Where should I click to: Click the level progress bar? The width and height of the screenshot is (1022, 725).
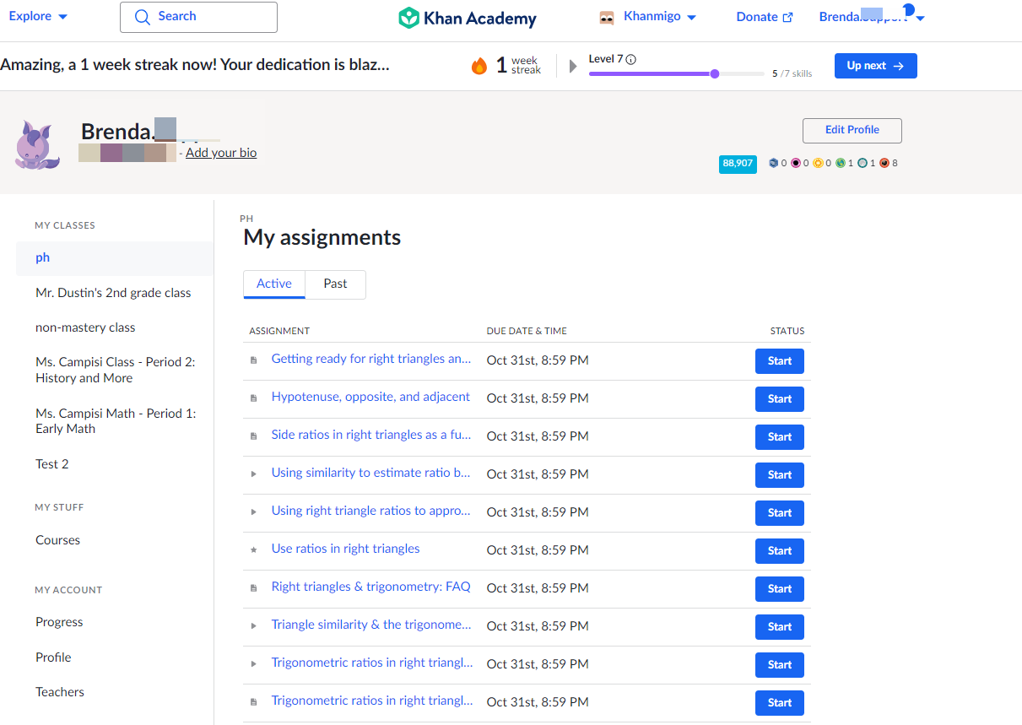tap(676, 74)
